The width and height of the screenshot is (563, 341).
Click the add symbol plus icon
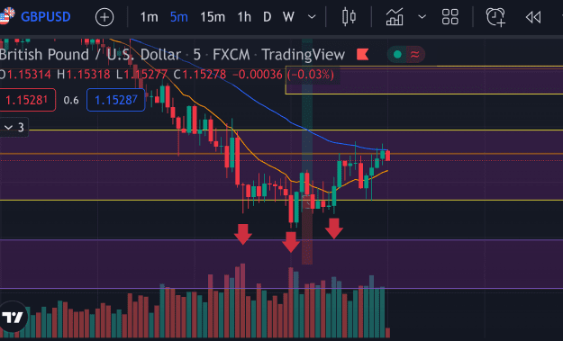coord(104,17)
